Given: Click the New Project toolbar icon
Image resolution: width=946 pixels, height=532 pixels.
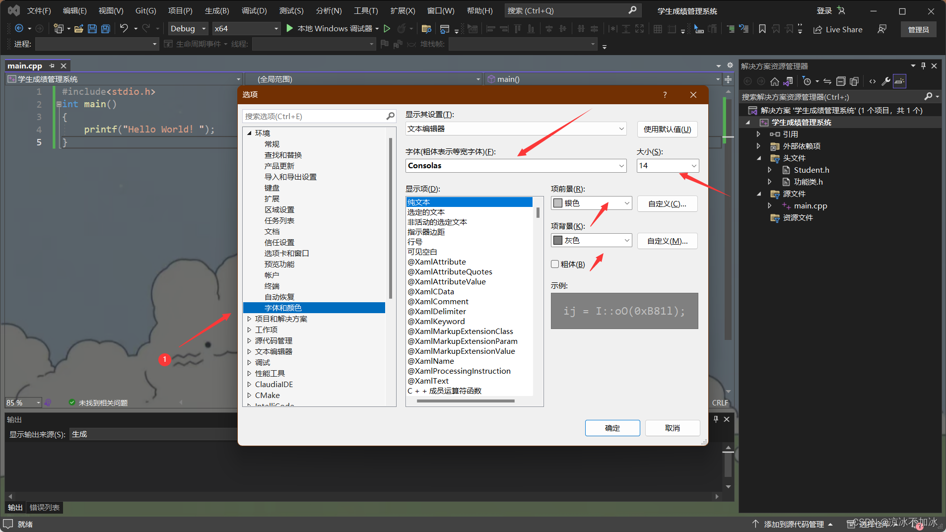Looking at the screenshot, I should [x=59, y=29].
